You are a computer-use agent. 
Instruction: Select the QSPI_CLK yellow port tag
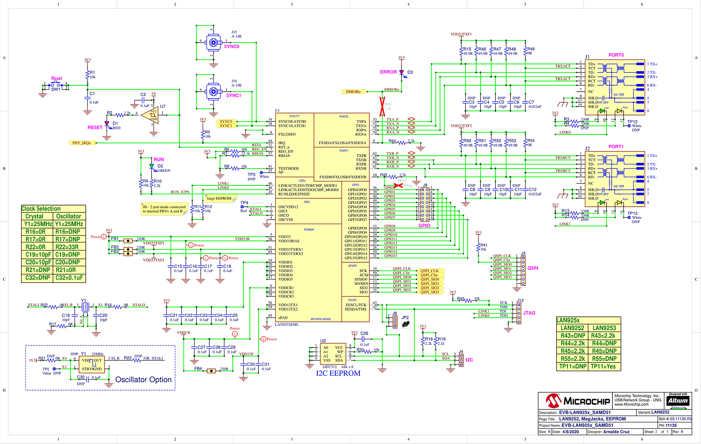[x=430, y=271]
